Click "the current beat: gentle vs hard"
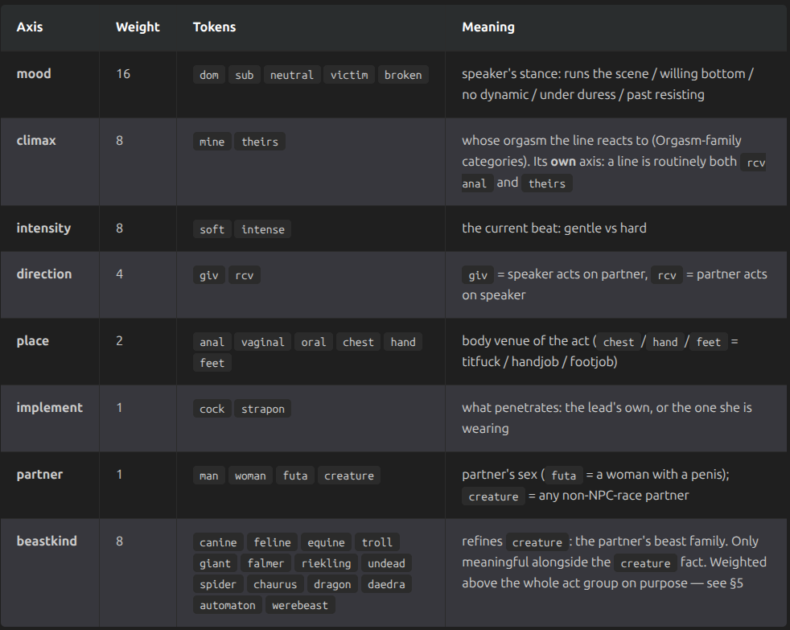Image resolution: width=790 pixels, height=630 pixels. point(554,229)
